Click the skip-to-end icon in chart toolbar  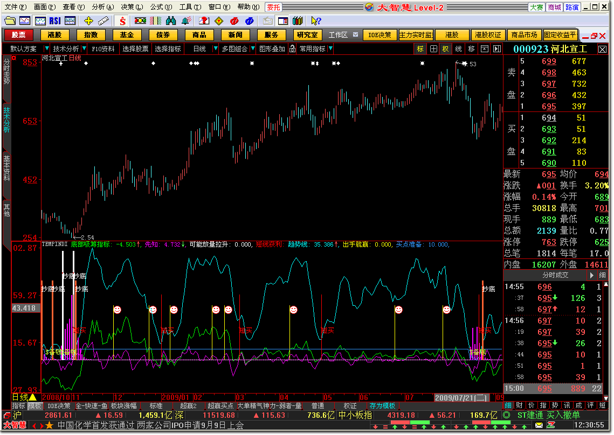(497, 49)
